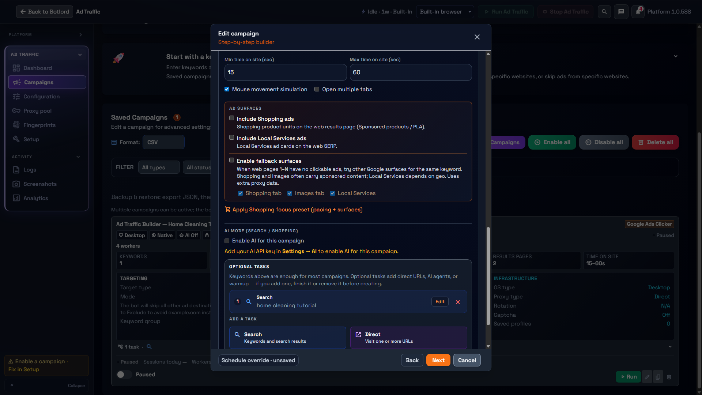Edit the home cleaning tutorial search task

point(440,302)
